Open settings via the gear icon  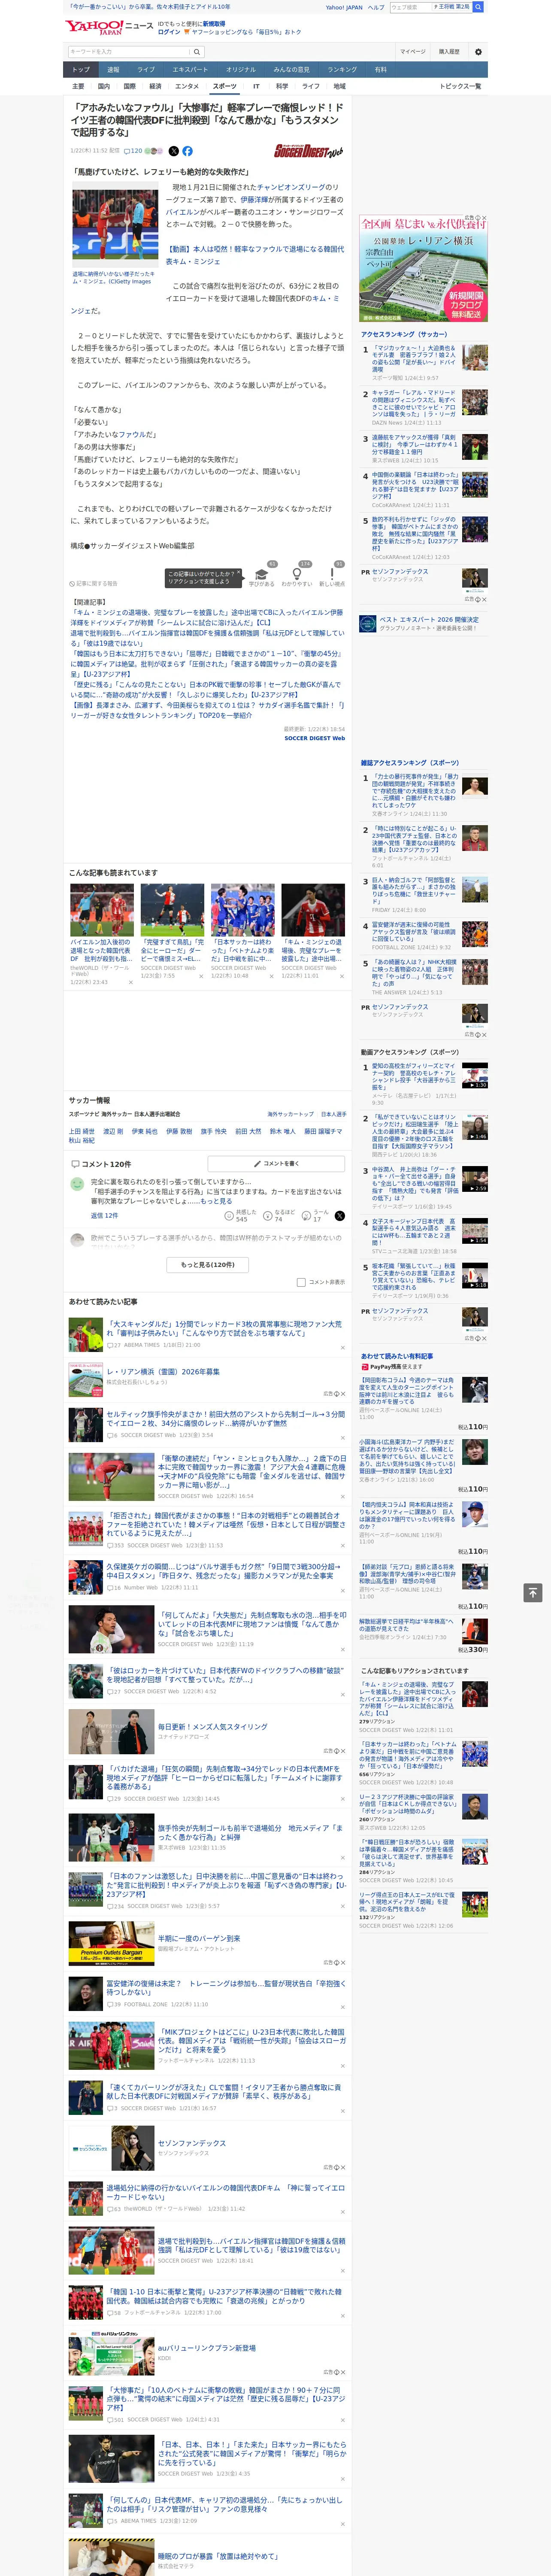click(x=478, y=51)
